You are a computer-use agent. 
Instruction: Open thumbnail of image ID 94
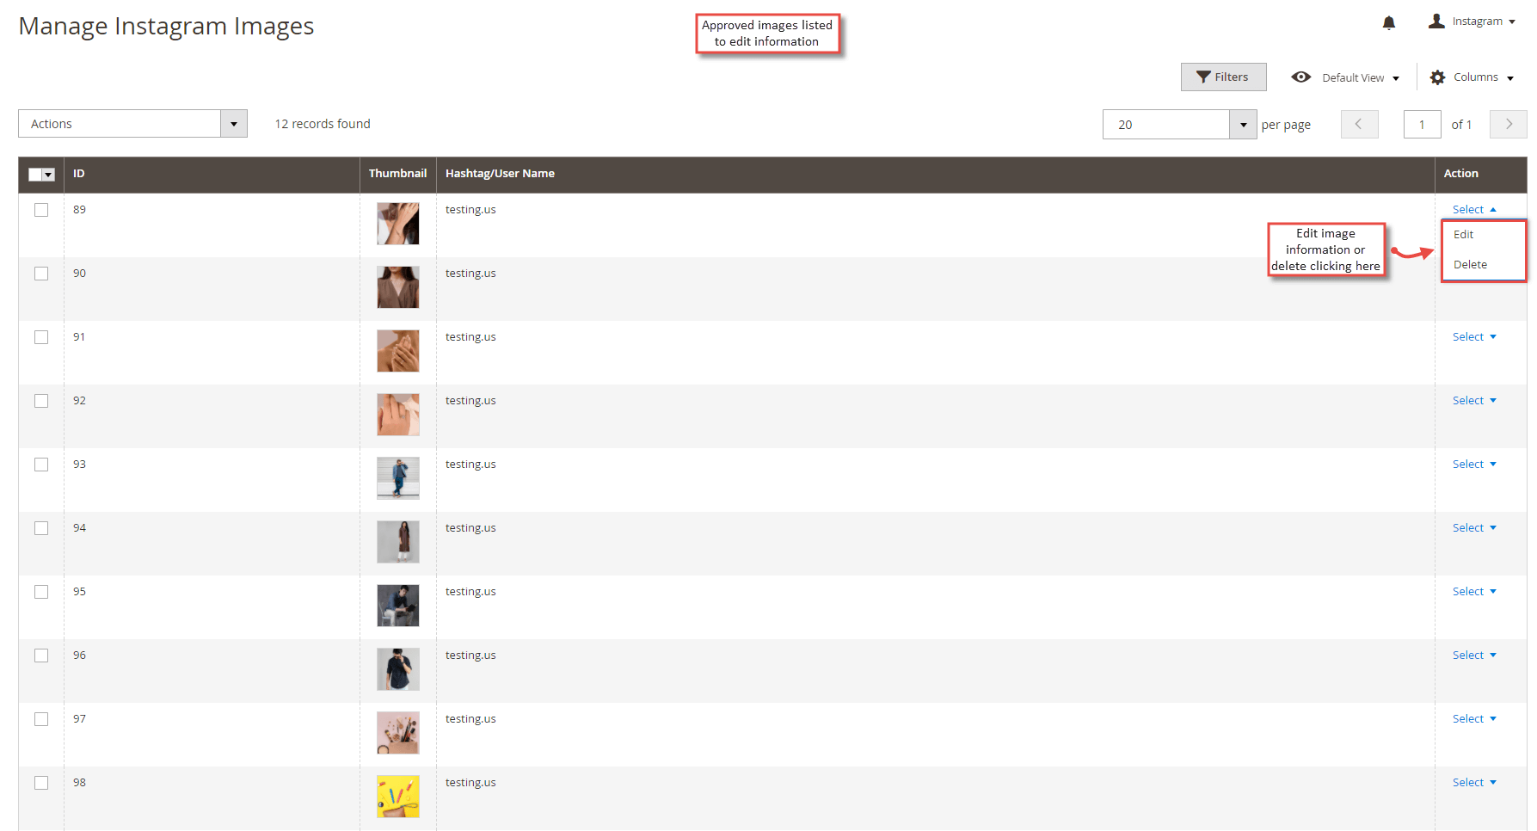click(x=398, y=542)
